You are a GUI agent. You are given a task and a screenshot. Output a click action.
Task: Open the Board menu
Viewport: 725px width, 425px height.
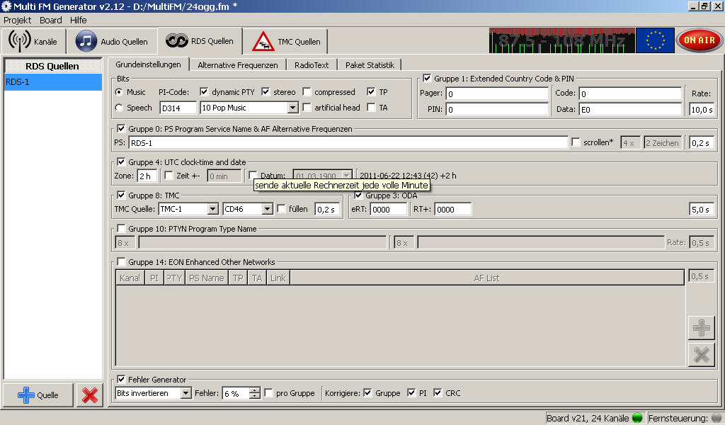(51, 20)
